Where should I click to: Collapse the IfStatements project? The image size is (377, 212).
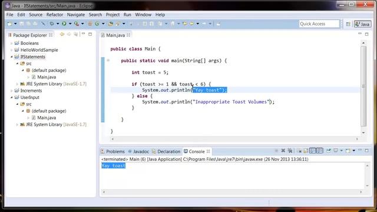(x=11, y=57)
